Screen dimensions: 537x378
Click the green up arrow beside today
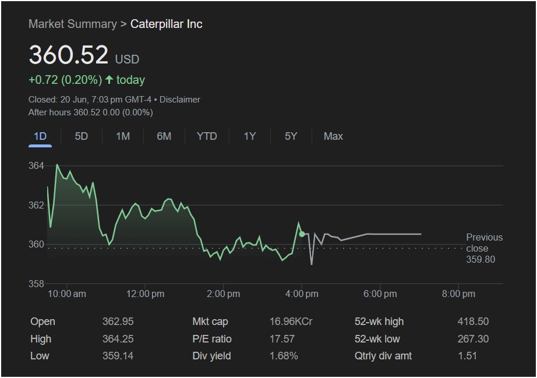[x=109, y=80]
